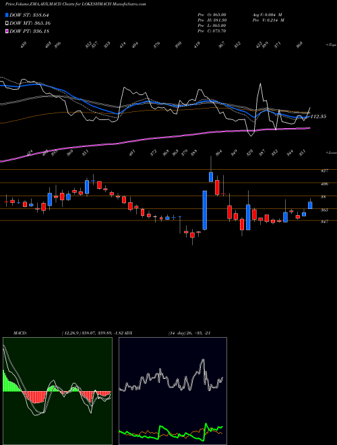
Task: Click the 427 price level label
Action: [325, 171]
